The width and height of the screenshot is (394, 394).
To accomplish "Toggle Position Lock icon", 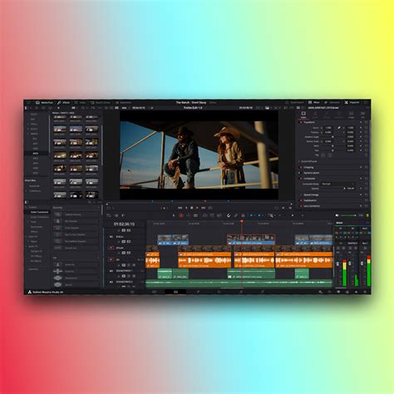I will 243,215.
